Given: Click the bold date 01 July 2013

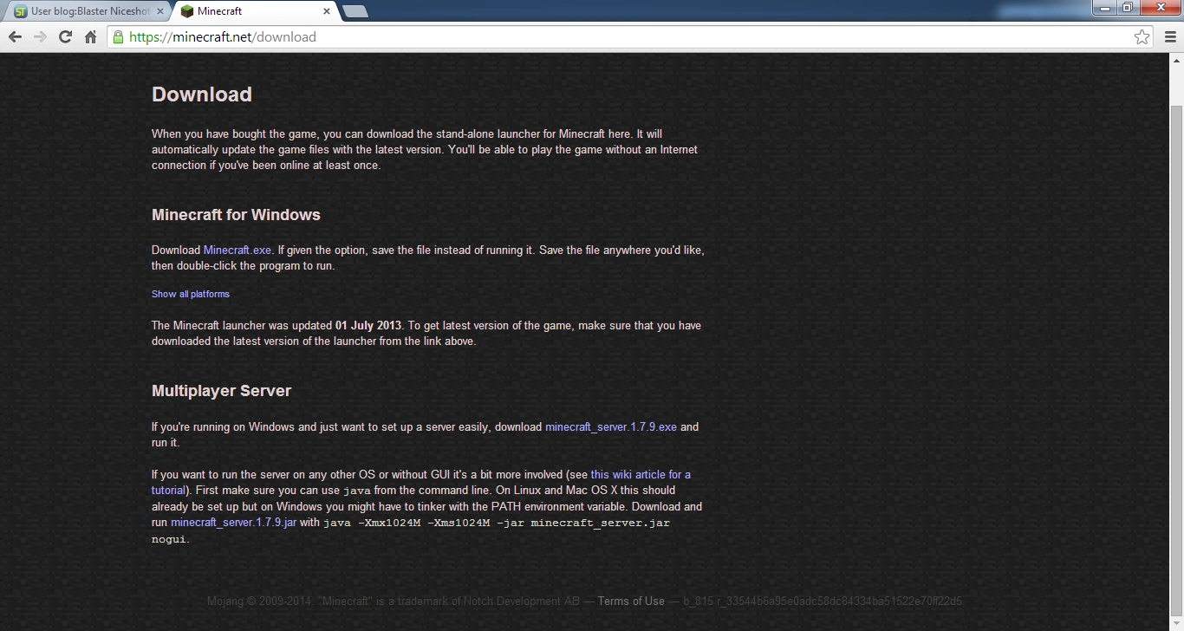Looking at the screenshot, I should click(368, 326).
